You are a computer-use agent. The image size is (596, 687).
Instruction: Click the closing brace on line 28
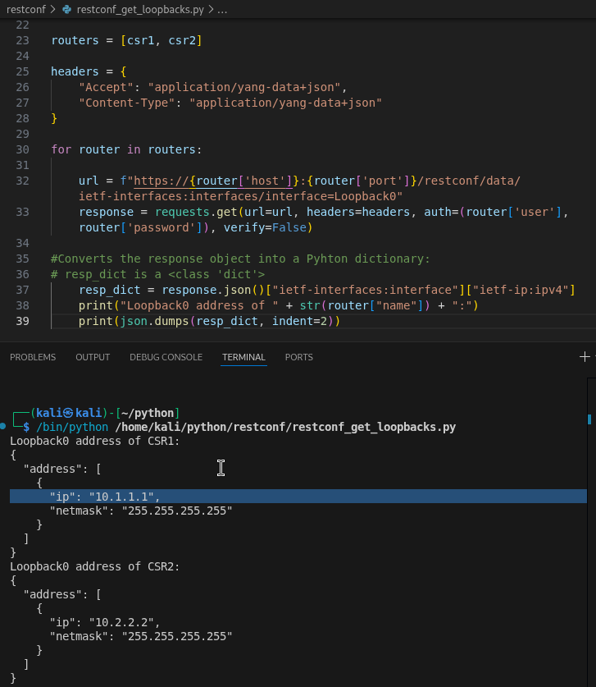click(54, 118)
